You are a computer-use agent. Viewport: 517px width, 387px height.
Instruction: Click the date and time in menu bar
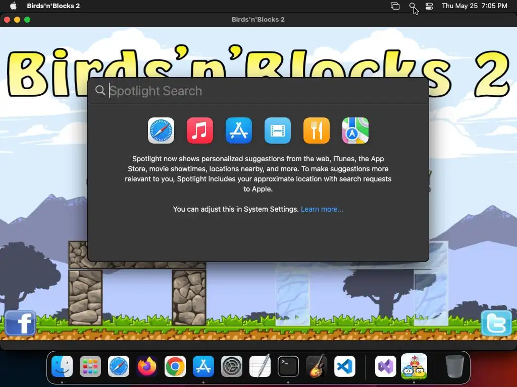(x=474, y=6)
